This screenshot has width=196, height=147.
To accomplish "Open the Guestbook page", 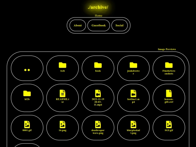I will tap(99, 25).
